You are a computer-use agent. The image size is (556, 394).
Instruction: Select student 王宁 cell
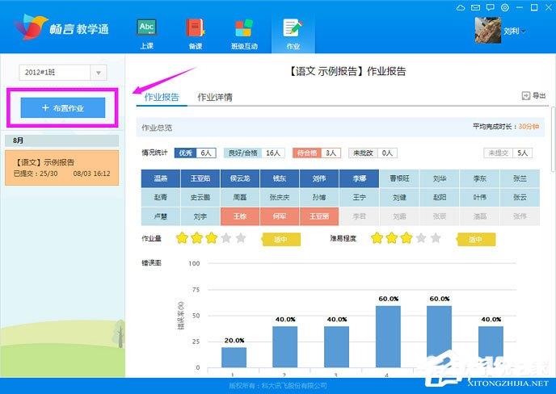(x=359, y=197)
